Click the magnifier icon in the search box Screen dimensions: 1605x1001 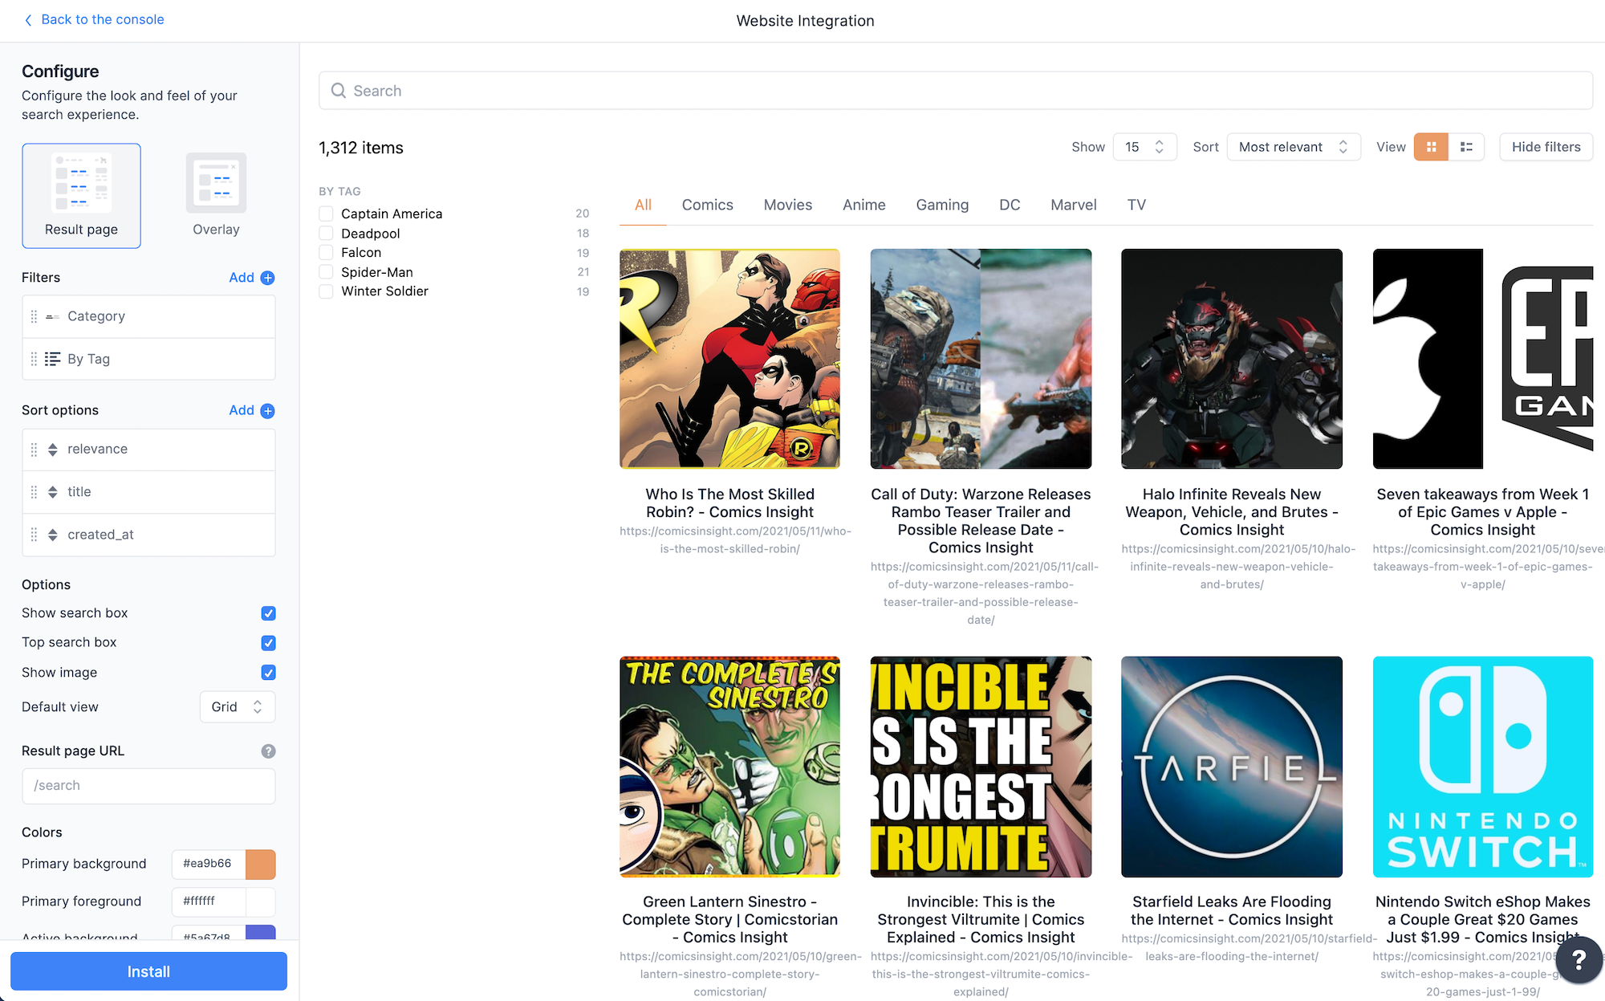(339, 91)
